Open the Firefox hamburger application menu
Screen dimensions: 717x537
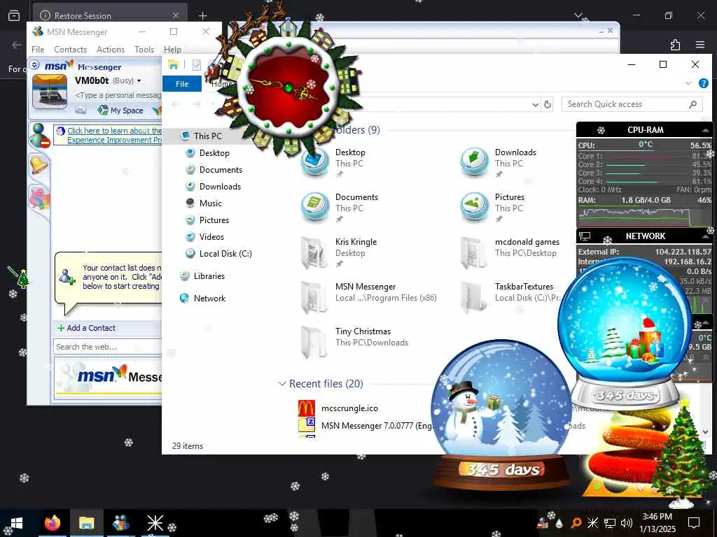coord(700,44)
